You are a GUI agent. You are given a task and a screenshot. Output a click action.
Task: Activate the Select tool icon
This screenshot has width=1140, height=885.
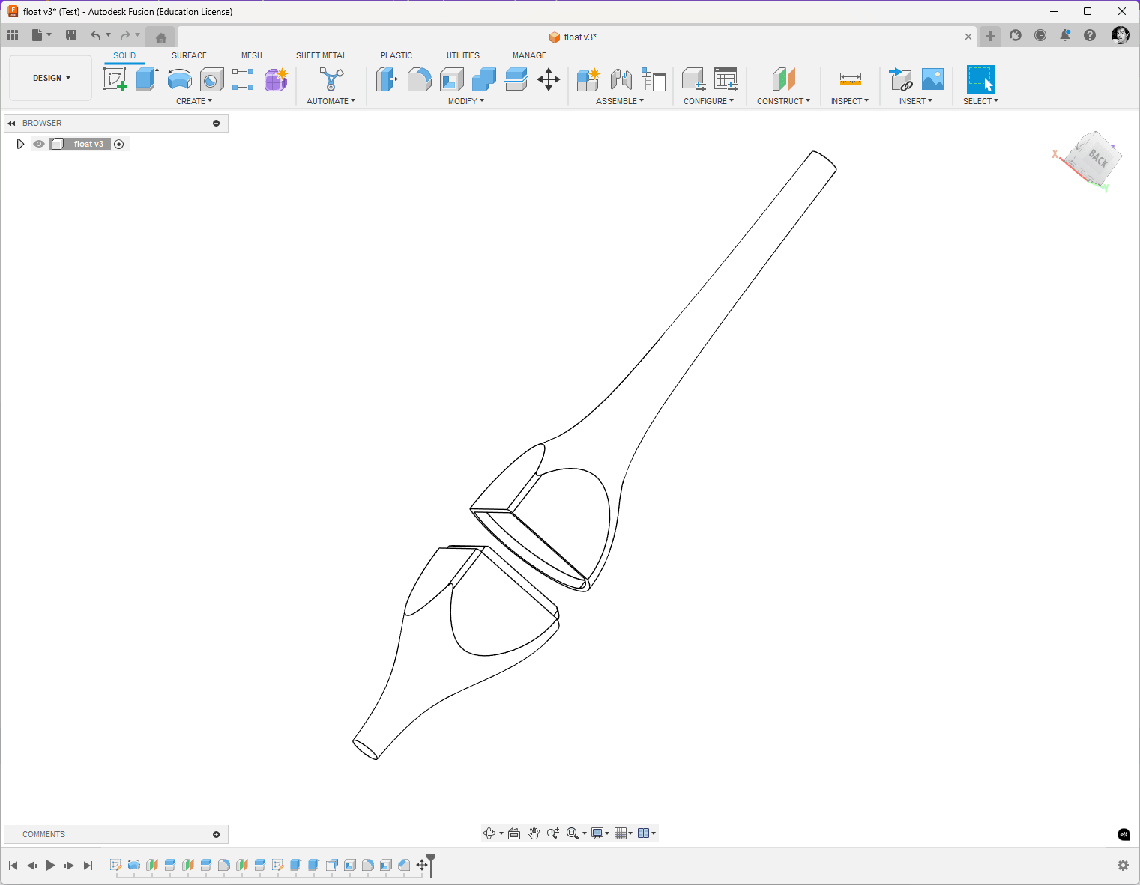980,79
